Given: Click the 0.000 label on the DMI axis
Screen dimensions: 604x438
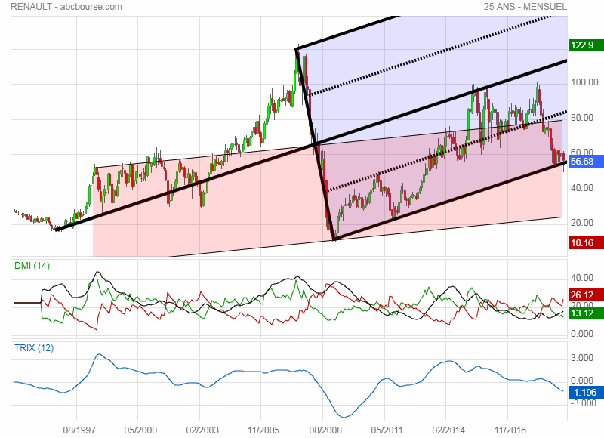Looking at the screenshot, I should (582, 333).
